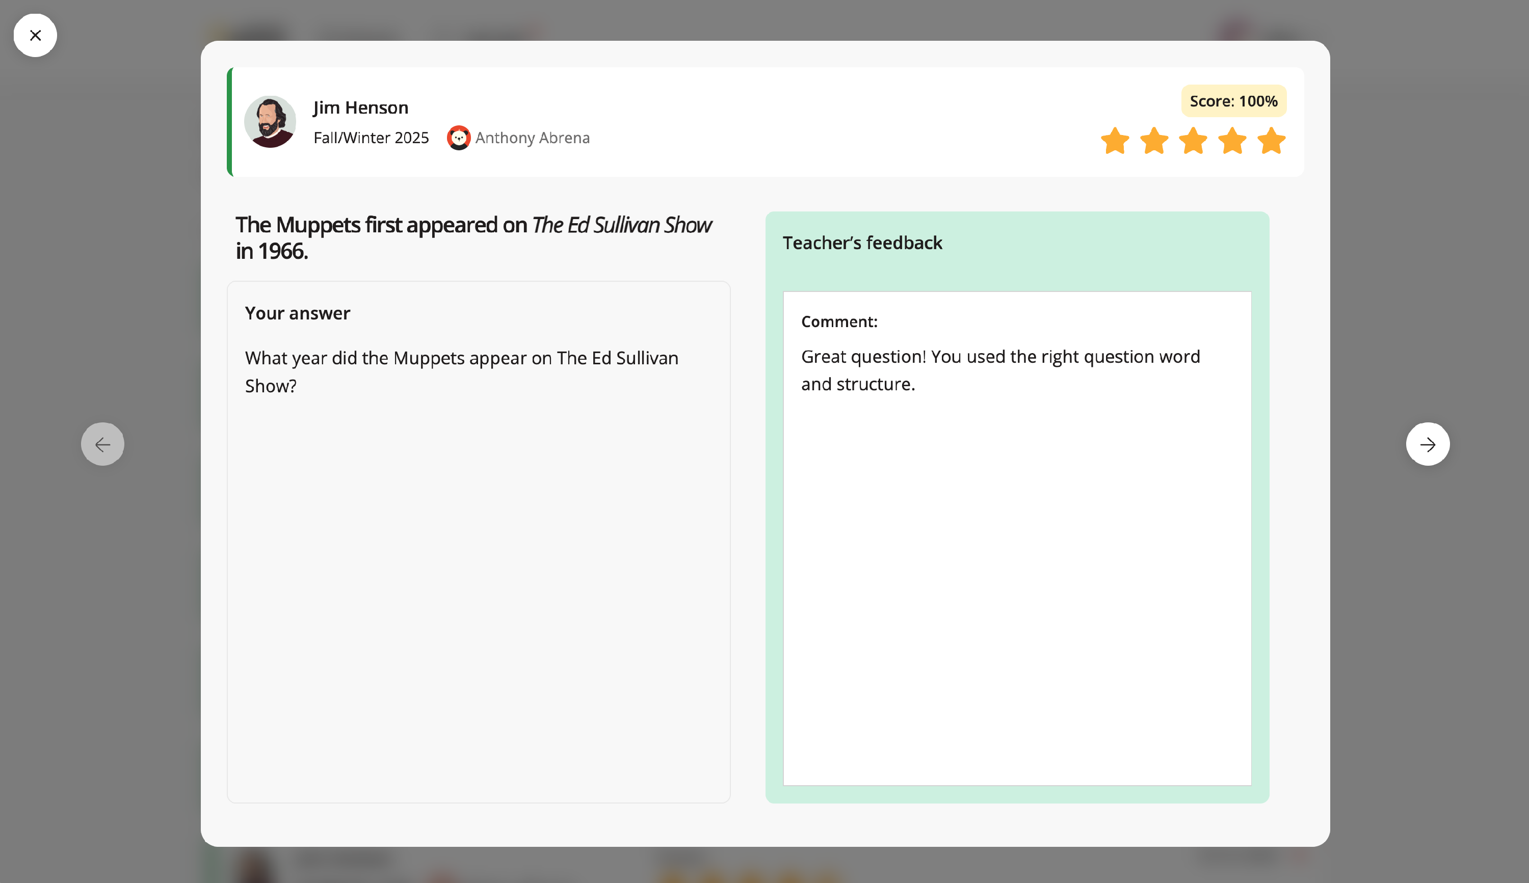This screenshot has width=1529, height=883.
Task: Open the Anthony Abrena teacher name
Action: pos(532,138)
